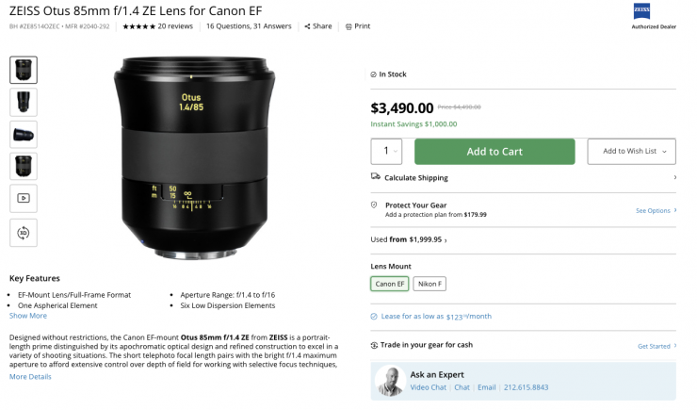Open the 20 reviews link

(x=175, y=26)
